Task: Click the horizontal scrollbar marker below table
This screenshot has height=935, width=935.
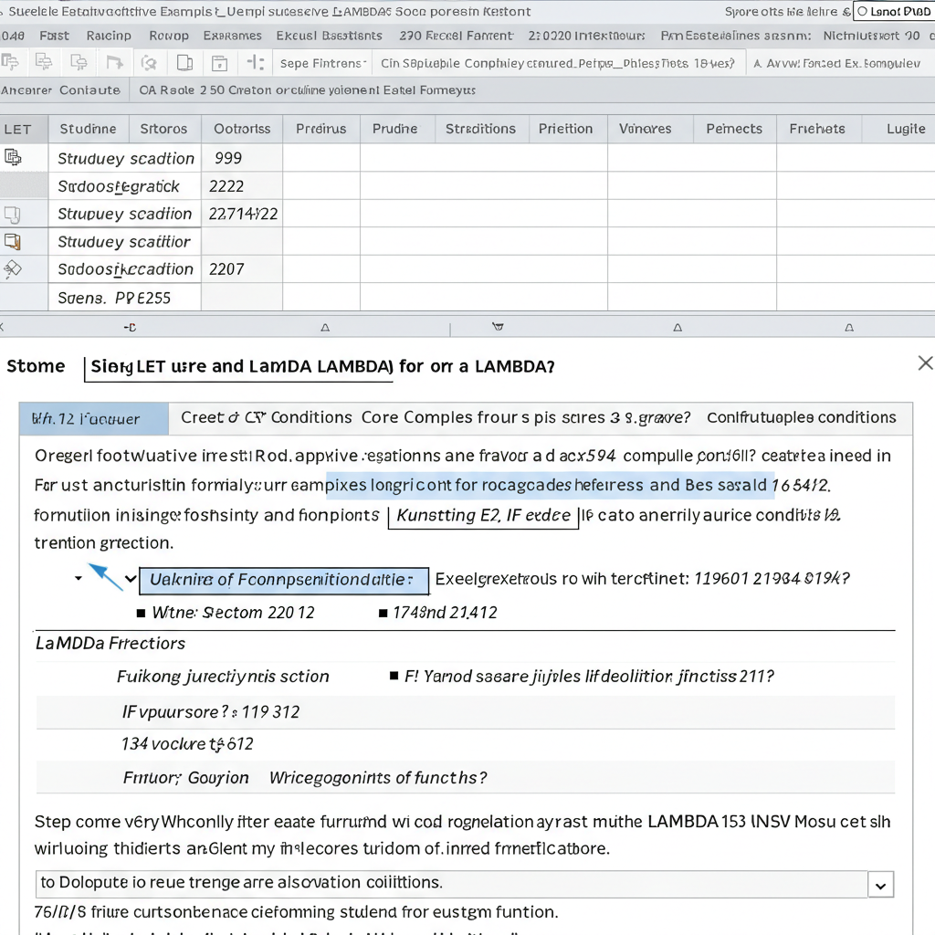Action: tap(498, 327)
